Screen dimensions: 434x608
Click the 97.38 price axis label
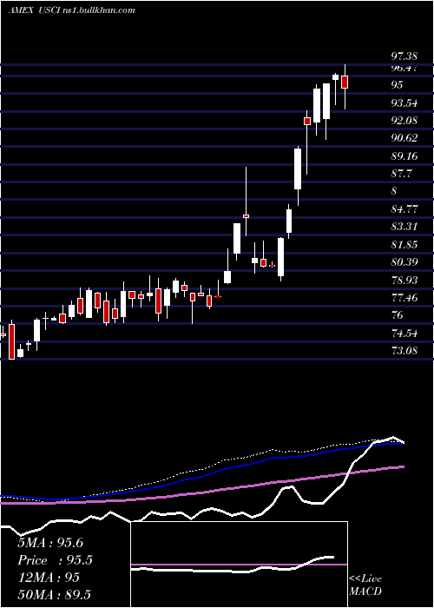tap(404, 57)
